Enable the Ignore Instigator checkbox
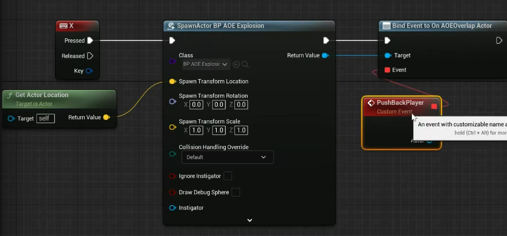507x236 pixels. 228,176
